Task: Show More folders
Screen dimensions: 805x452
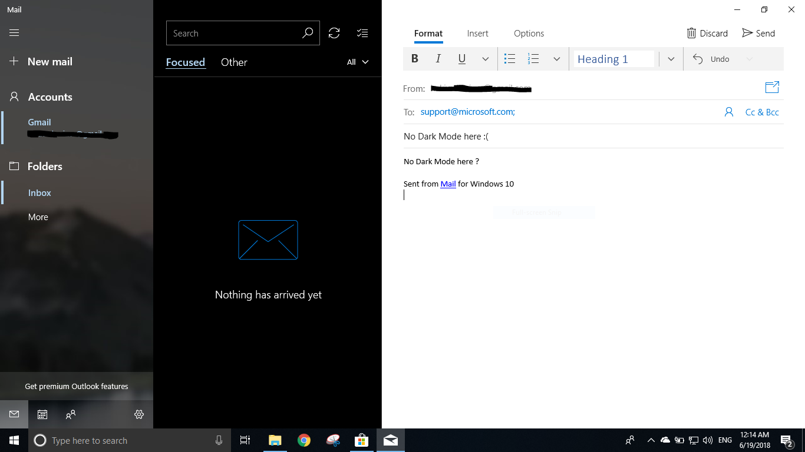Action: coord(38,217)
